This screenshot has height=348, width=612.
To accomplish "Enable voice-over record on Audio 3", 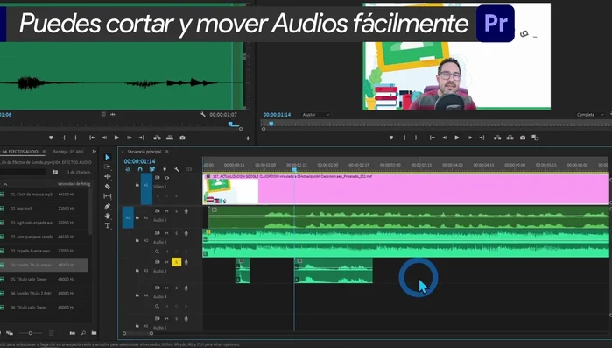I will (x=186, y=262).
